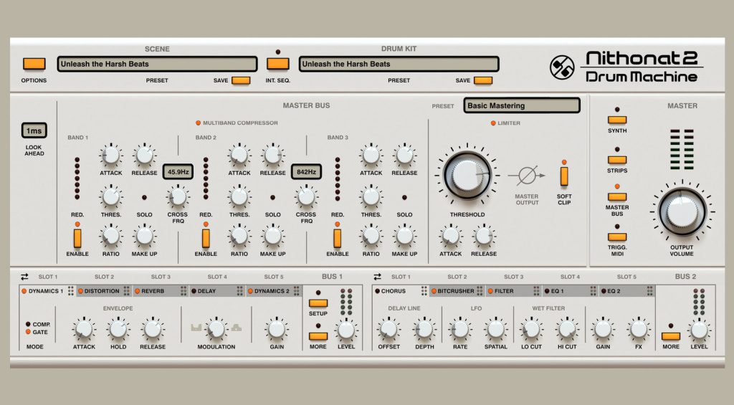Click the 842Hz crossover frequency display
The image size is (734, 405).
306,172
